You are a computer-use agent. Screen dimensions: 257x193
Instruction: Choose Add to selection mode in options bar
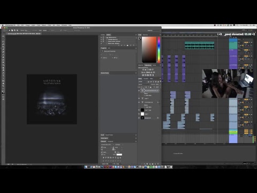point(12,31)
